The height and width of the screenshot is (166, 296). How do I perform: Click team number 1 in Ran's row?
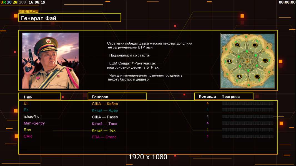point(207,130)
